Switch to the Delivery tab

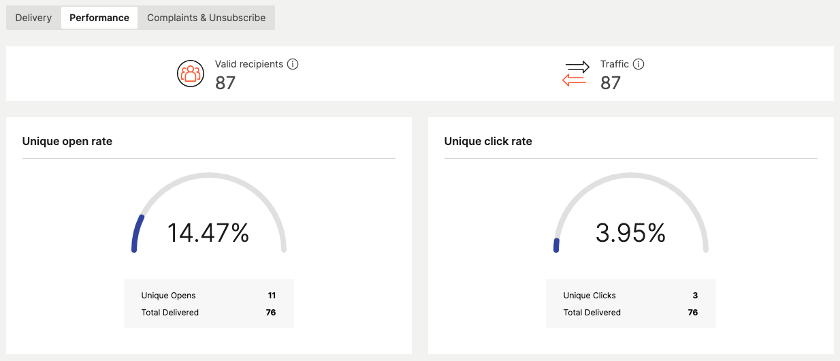click(x=33, y=18)
